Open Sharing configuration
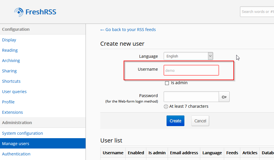Screen dimensions: 274x160 tap(10, 71)
